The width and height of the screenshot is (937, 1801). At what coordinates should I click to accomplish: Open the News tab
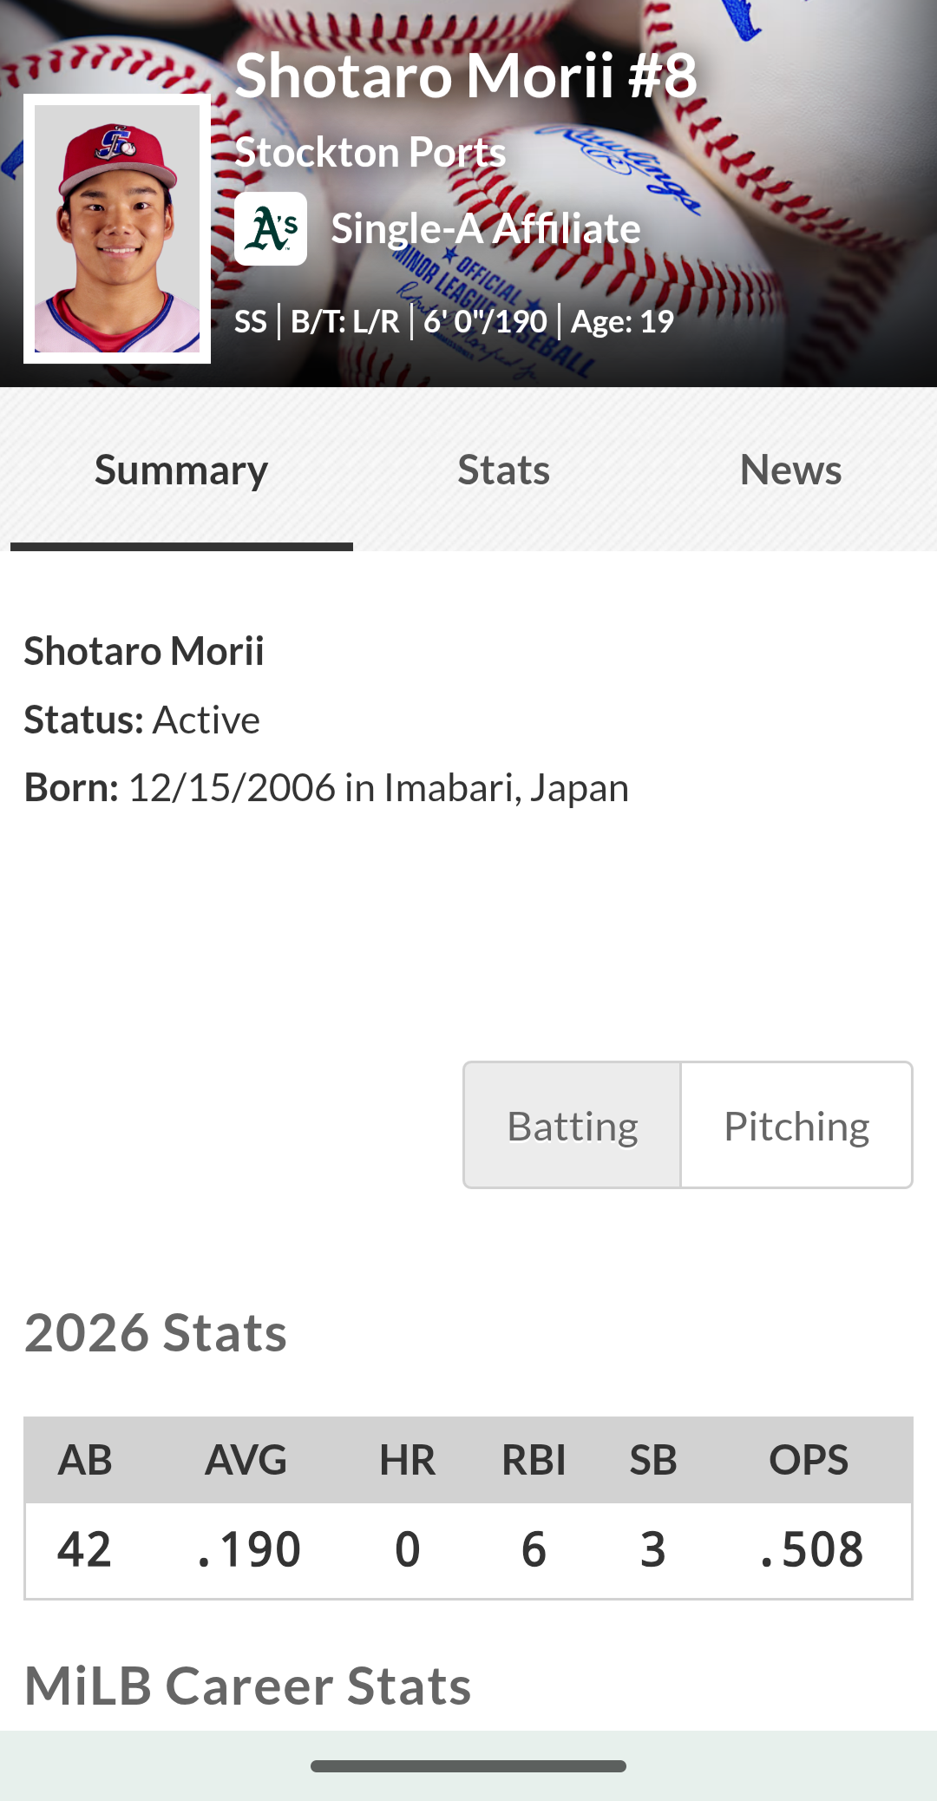790,470
